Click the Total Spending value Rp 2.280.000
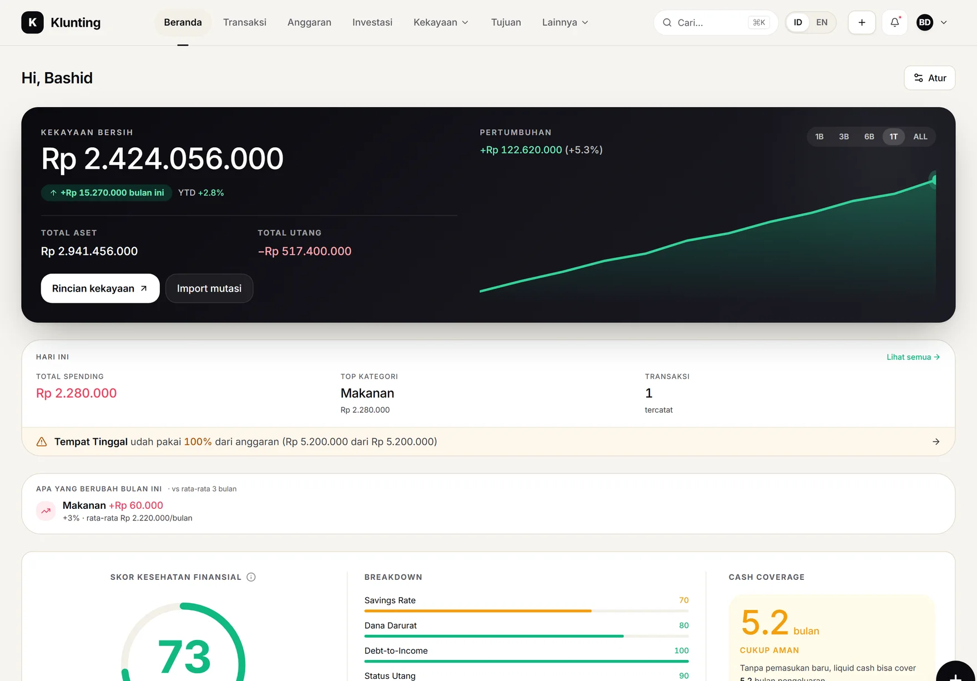 pyautogui.click(x=77, y=393)
